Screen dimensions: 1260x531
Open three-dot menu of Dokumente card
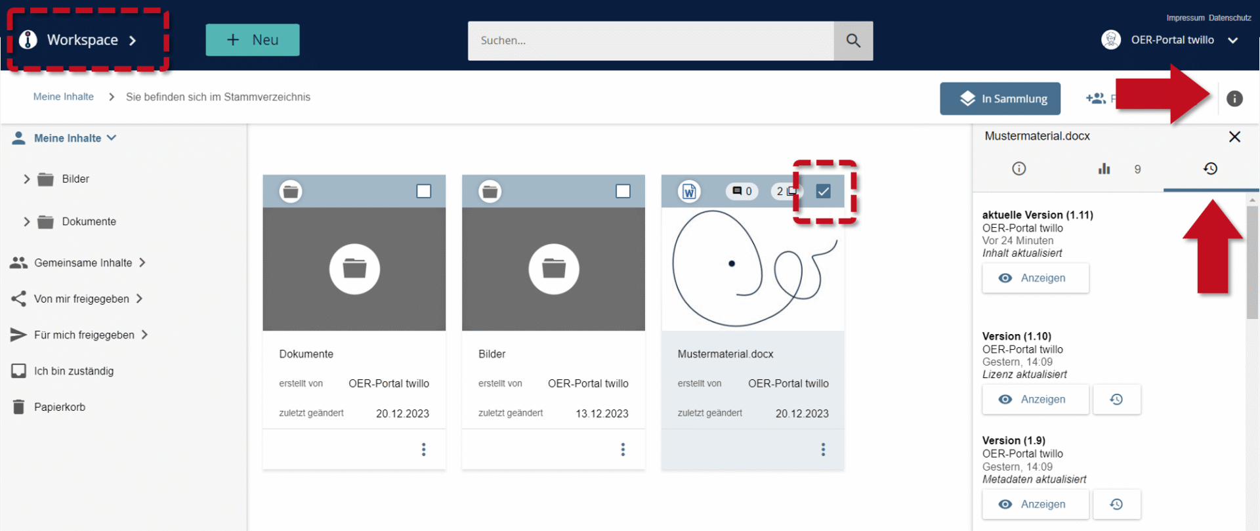pos(423,450)
